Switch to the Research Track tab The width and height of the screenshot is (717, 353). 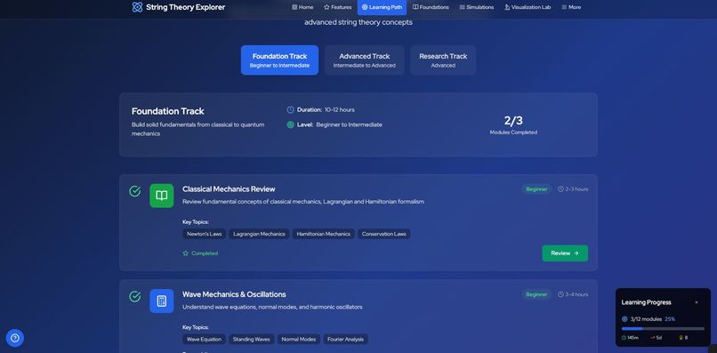pos(443,60)
